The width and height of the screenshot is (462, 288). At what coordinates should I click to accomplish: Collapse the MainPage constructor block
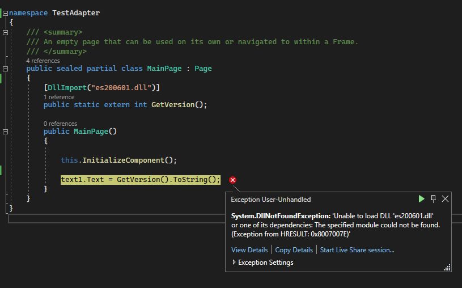5,132
